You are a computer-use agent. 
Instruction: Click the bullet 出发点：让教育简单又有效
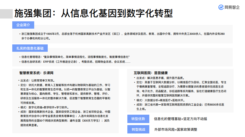[38, 80]
